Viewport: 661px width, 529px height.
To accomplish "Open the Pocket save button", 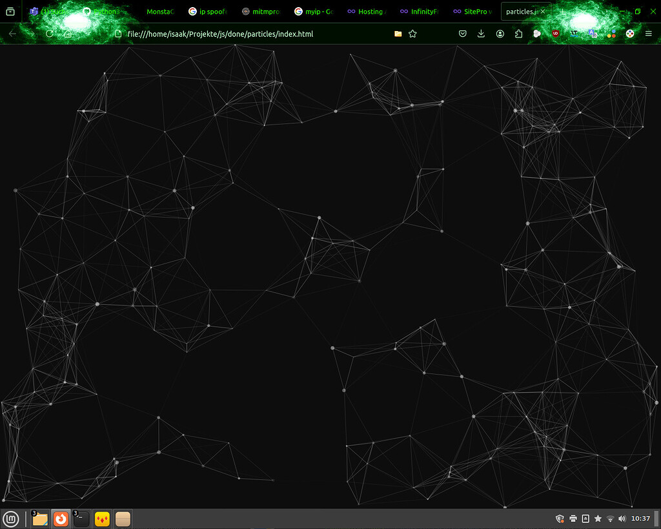I will click(x=462, y=34).
